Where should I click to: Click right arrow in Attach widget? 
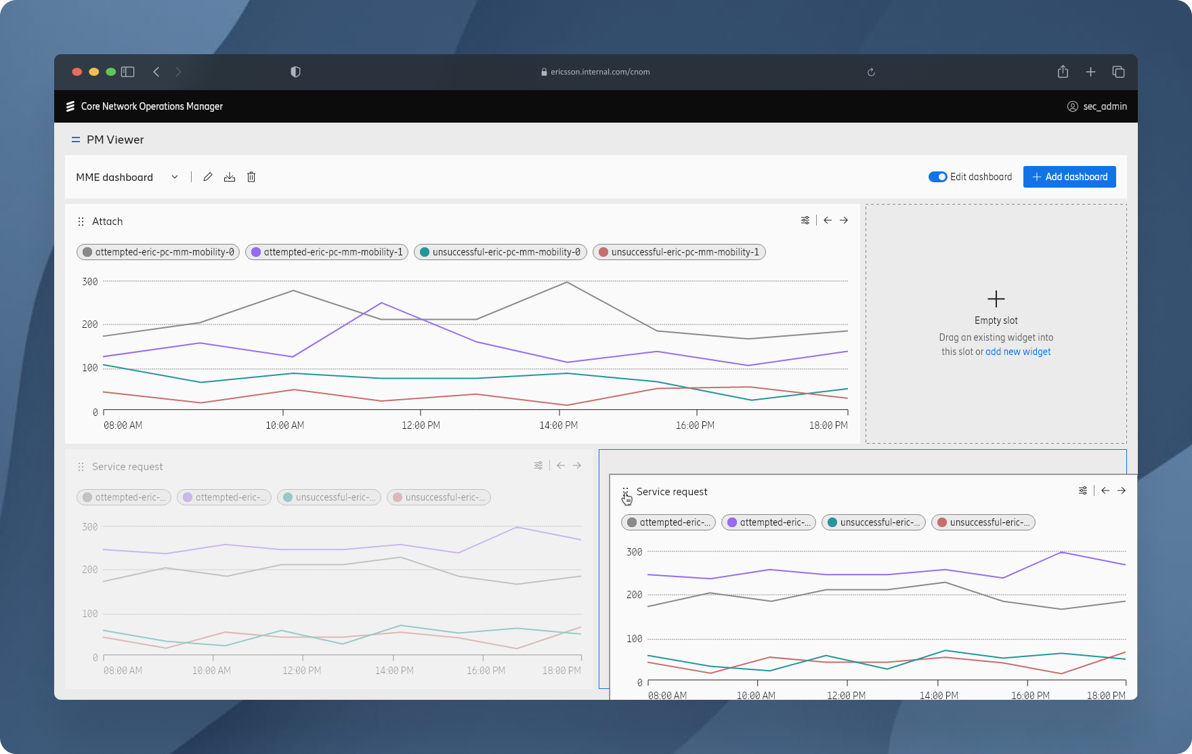[x=844, y=220]
